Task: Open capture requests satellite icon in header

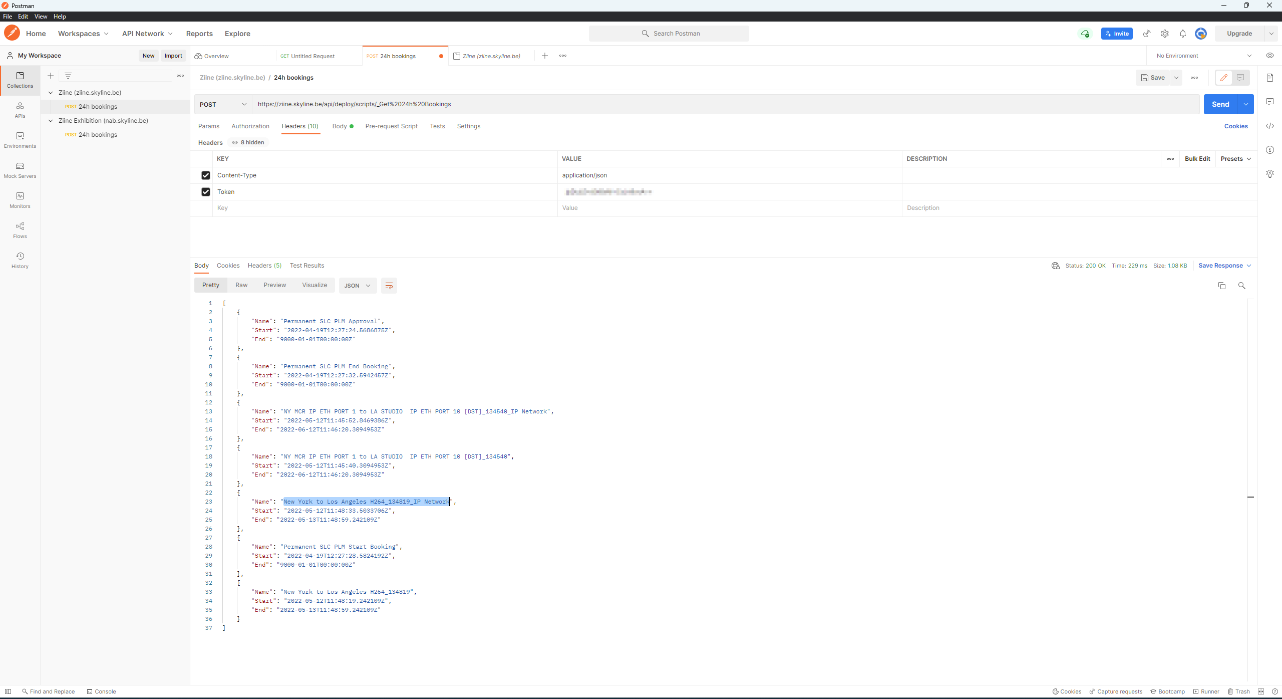Action: [x=1147, y=34]
